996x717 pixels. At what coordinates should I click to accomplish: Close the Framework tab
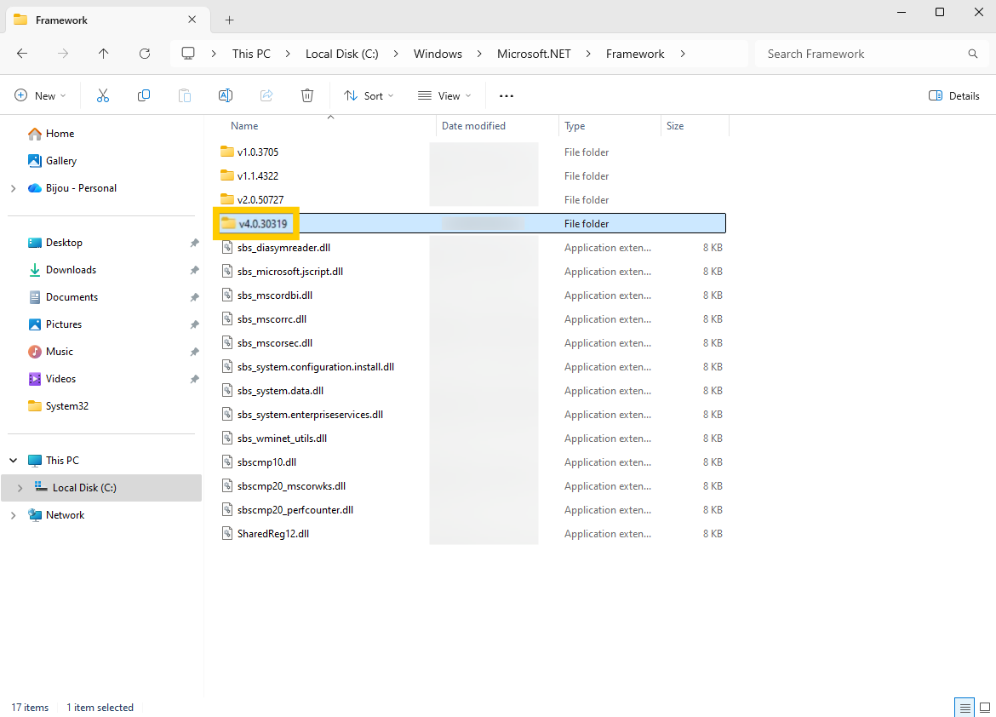click(192, 20)
